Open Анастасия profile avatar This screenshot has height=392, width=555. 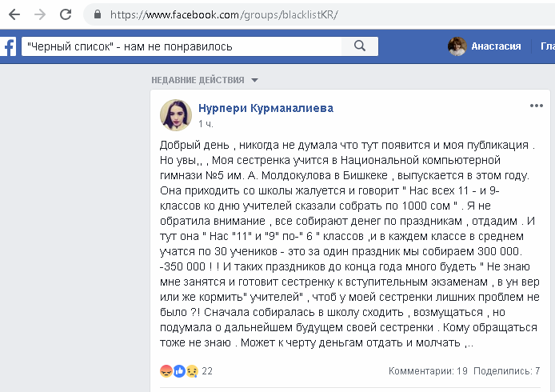tap(457, 46)
